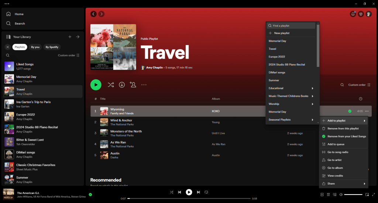Choose New playlist in submenu
Screen dimensions: 378x203
click(291, 33)
